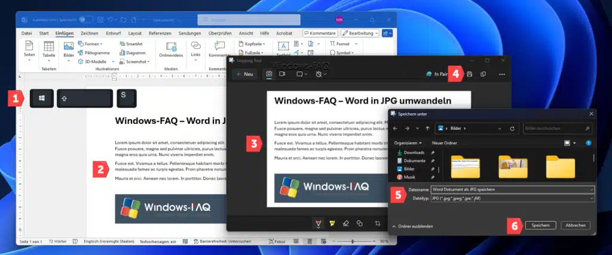Click the zoom-out minus in Word status bar
The height and width of the screenshot is (255, 612).
333,241
